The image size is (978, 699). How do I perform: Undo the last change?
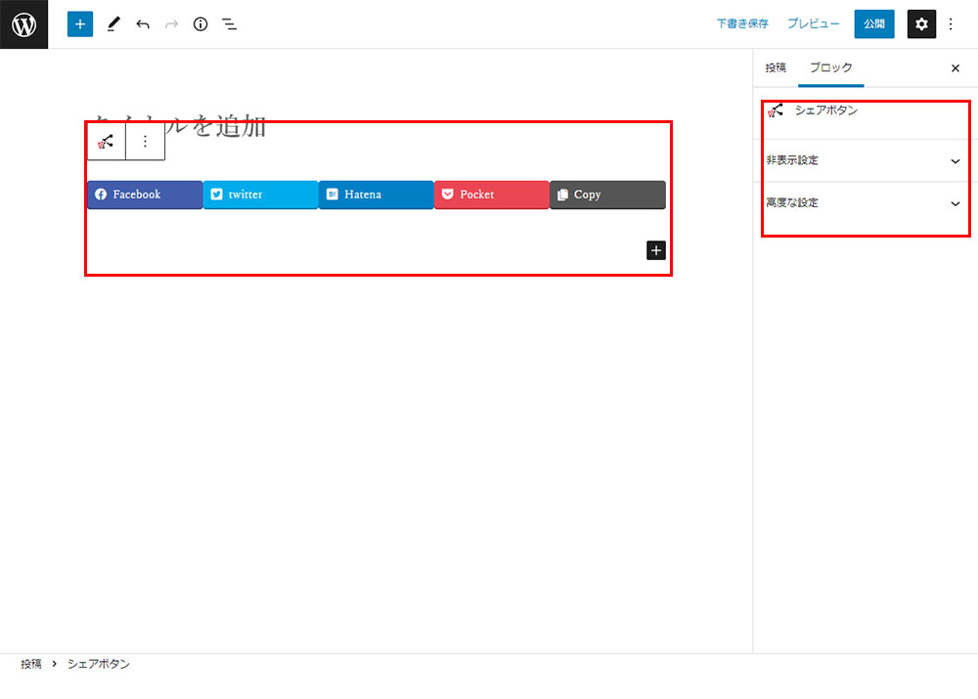(x=143, y=24)
